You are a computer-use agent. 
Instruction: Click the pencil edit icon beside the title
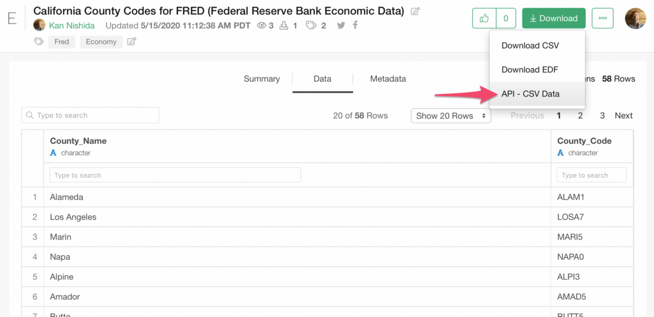415,11
